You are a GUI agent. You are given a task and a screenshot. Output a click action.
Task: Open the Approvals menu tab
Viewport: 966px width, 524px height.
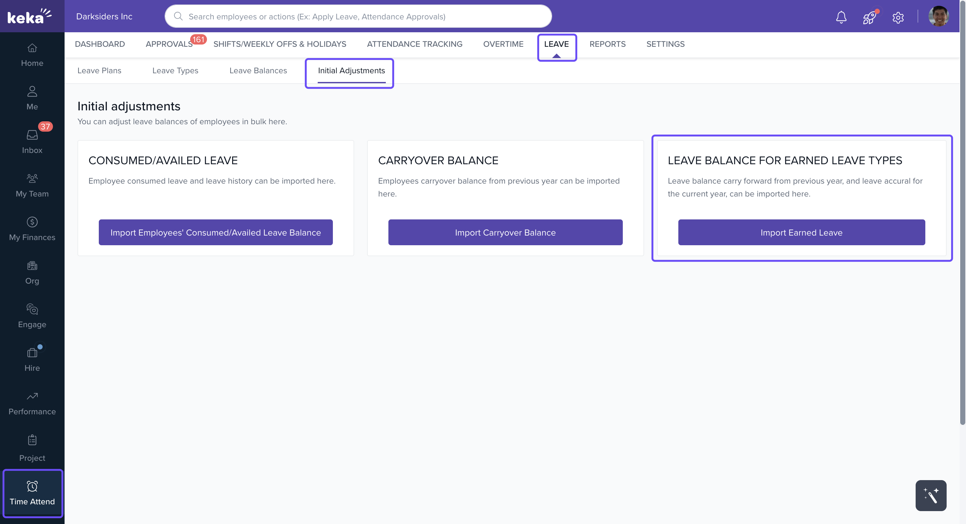click(169, 44)
